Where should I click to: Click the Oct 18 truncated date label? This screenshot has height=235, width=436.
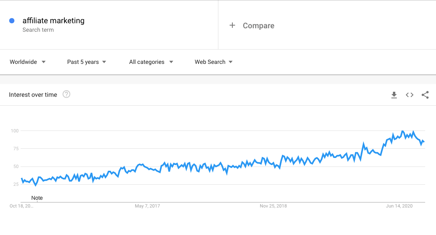click(21, 206)
